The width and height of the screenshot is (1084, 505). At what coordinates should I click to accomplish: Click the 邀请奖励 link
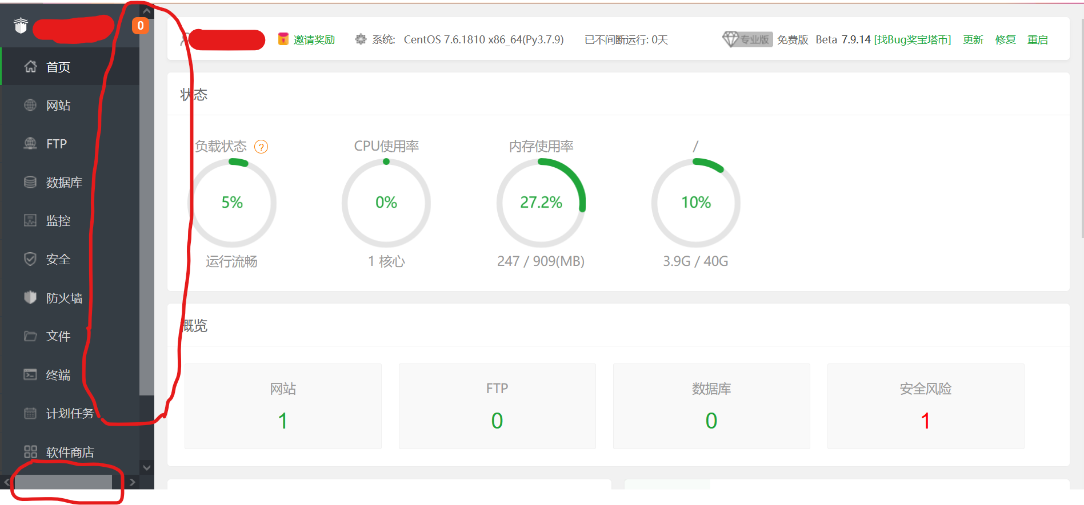coord(314,39)
